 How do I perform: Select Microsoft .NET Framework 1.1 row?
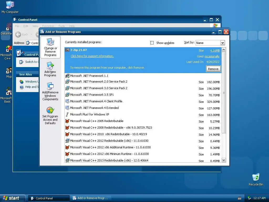[143, 76]
